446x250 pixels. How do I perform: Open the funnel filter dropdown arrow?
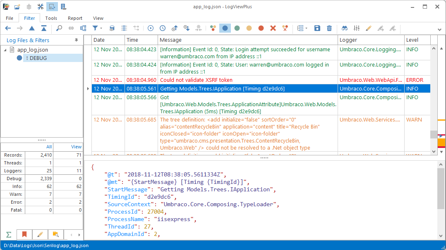[101, 29]
